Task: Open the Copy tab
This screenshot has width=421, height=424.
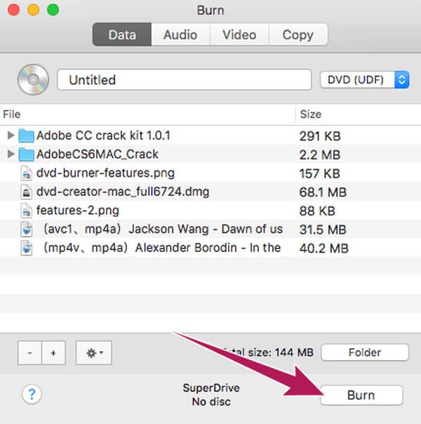Action: [298, 34]
